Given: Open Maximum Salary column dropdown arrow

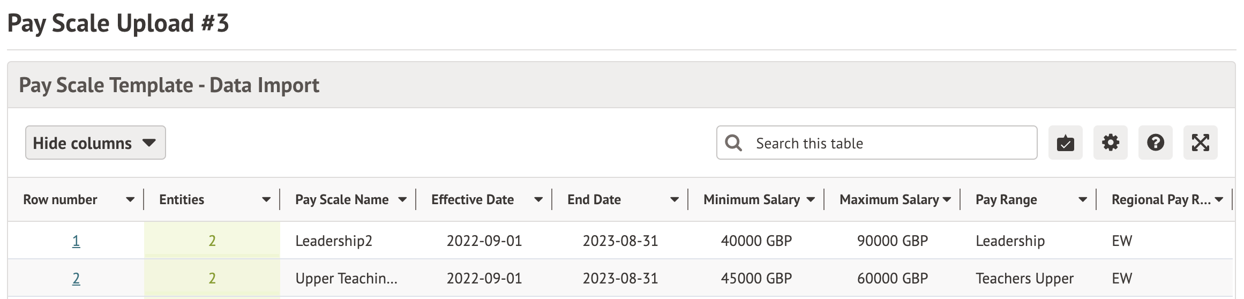Looking at the screenshot, I should (x=946, y=200).
